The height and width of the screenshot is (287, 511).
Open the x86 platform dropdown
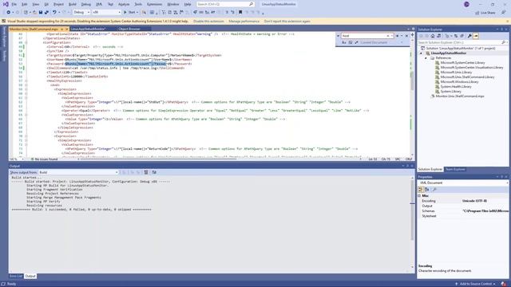pos(106,13)
